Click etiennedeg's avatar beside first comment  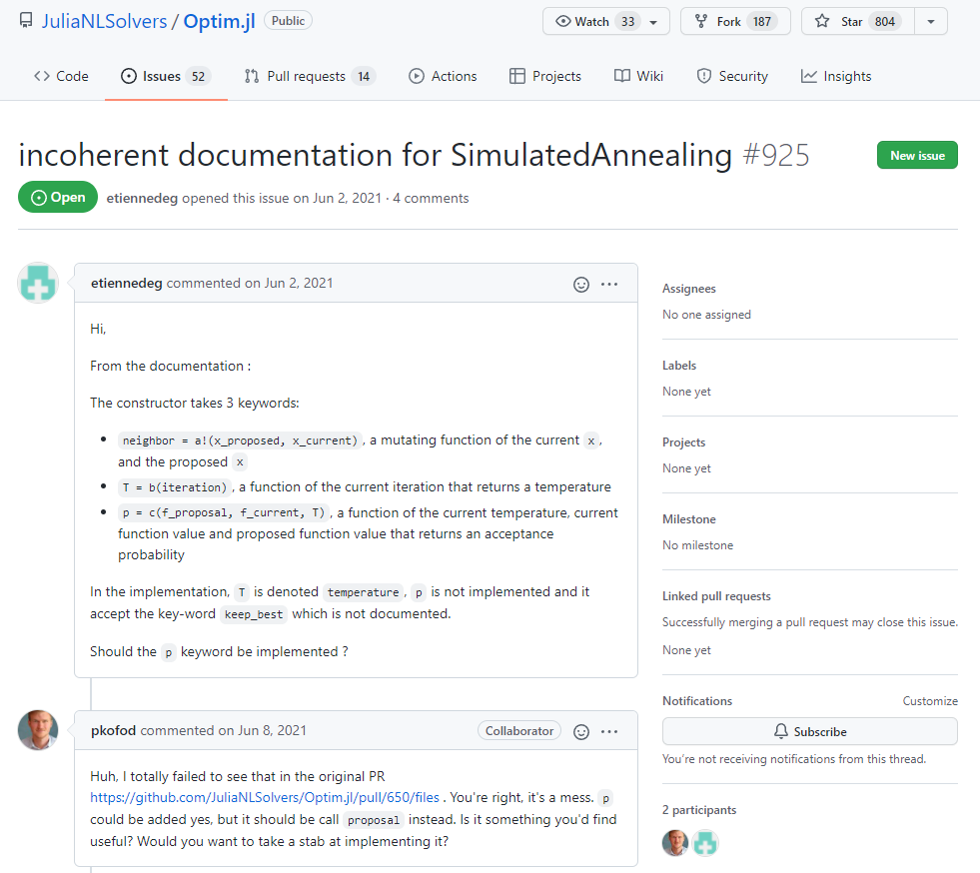[x=38, y=284]
